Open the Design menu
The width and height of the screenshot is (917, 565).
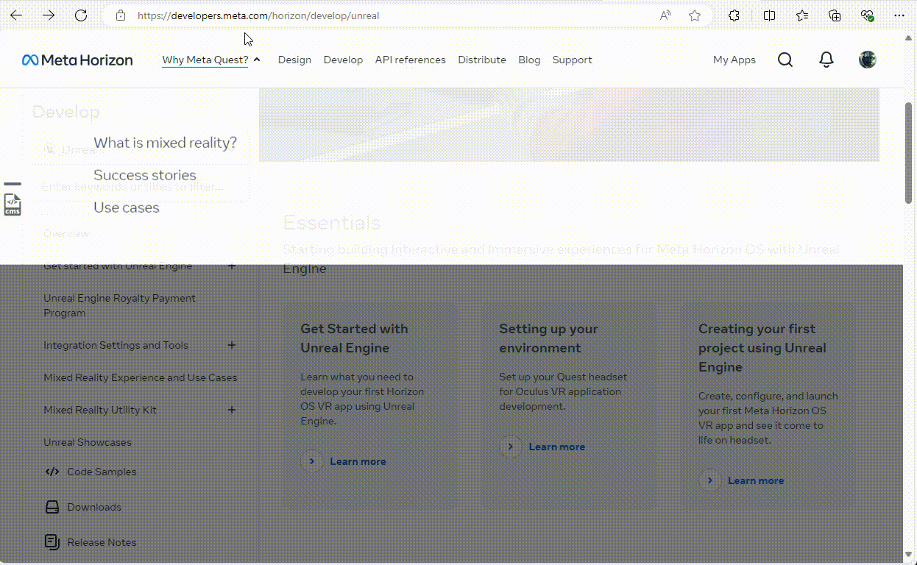(x=294, y=60)
